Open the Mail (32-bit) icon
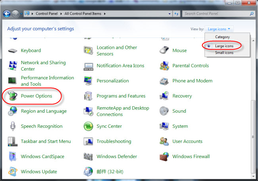 click(88, 171)
